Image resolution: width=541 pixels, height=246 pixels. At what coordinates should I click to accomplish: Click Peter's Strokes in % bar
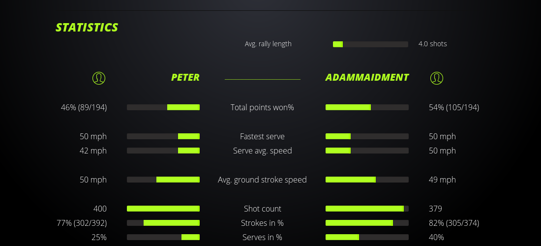(x=163, y=223)
